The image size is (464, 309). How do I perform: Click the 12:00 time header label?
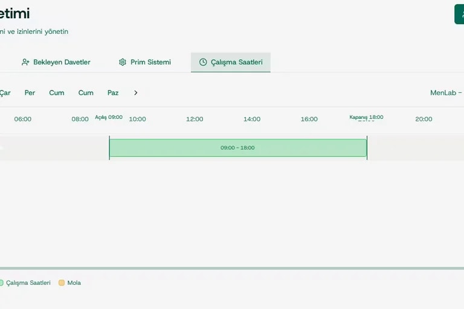(195, 119)
